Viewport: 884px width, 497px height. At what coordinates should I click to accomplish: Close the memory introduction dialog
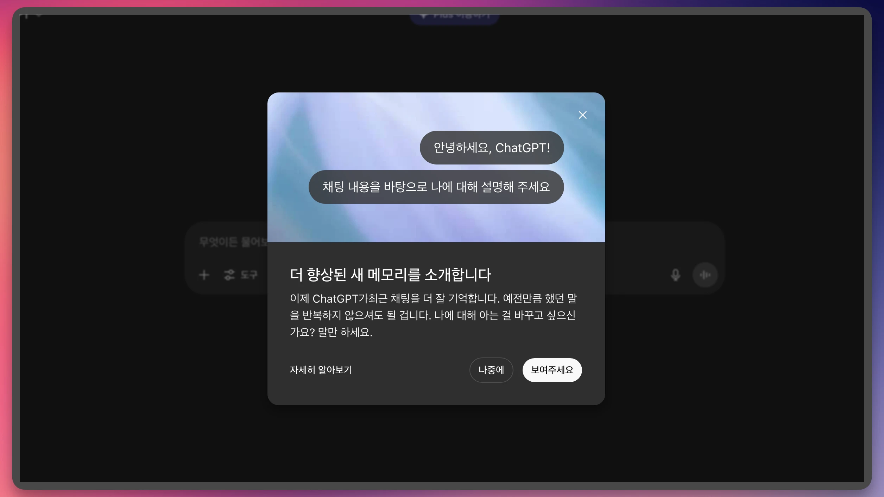pos(582,115)
